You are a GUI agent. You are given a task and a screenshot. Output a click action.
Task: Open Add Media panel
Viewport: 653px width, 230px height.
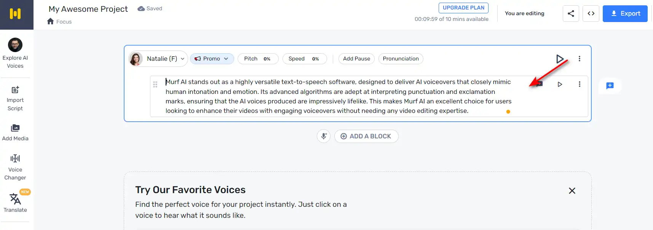click(15, 132)
